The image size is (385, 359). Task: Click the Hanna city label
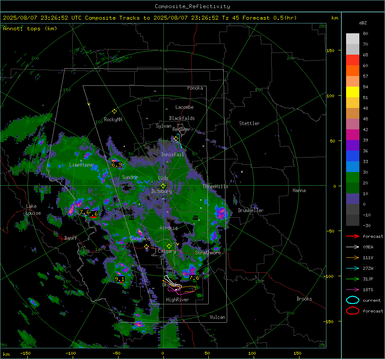(299, 190)
